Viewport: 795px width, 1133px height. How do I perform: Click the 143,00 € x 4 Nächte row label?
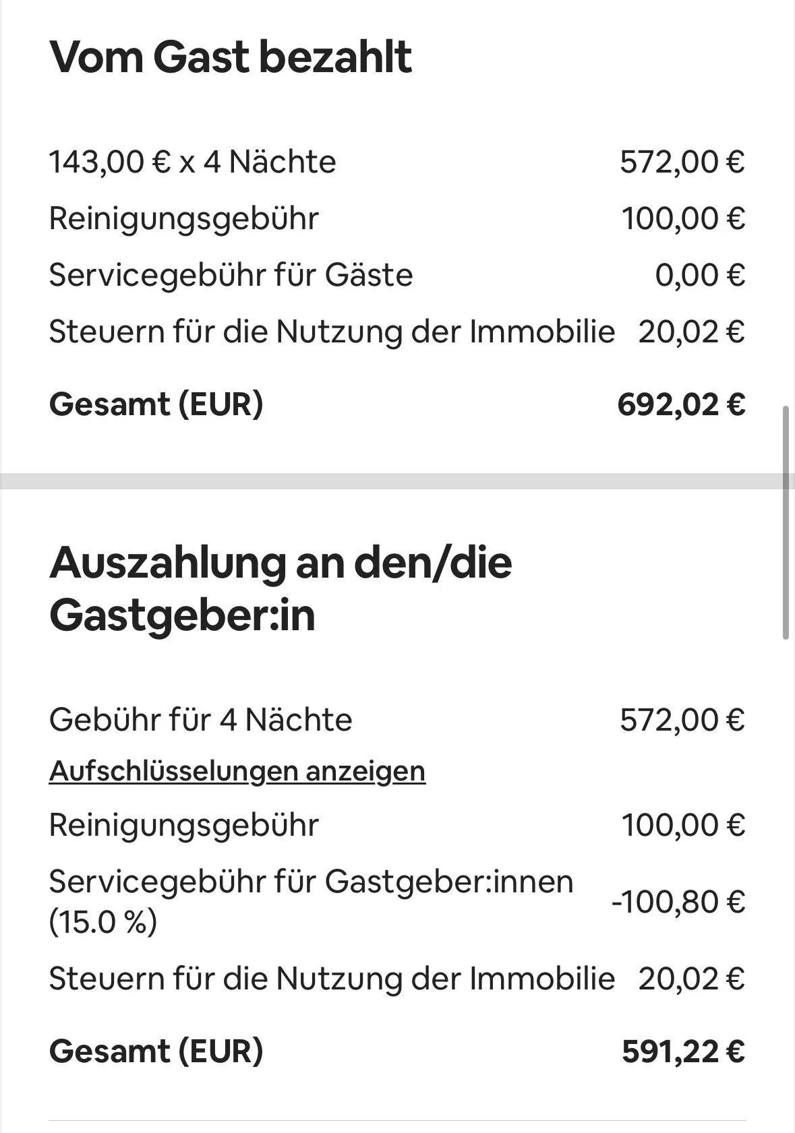pos(193,162)
